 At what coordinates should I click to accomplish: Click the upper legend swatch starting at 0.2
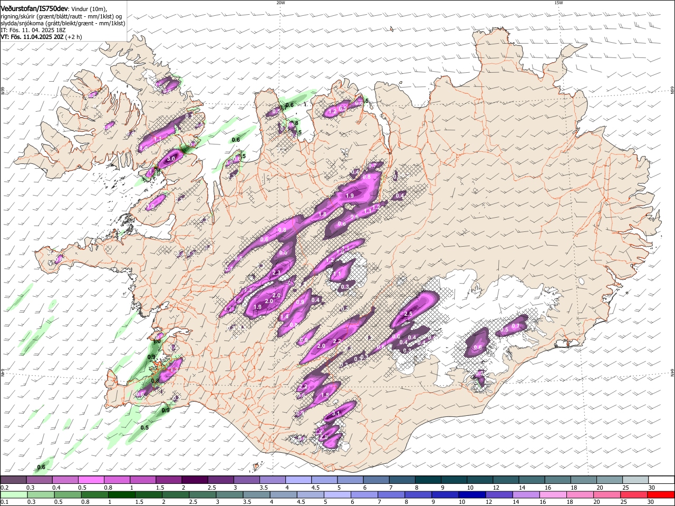(x=13, y=480)
